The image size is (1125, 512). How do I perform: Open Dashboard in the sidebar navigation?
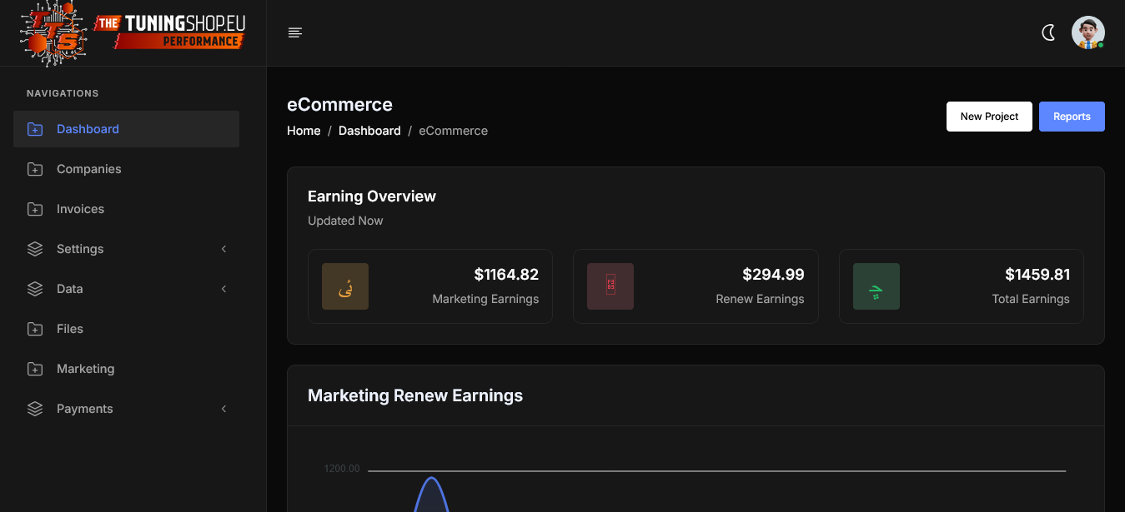pyautogui.click(x=88, y=129)
